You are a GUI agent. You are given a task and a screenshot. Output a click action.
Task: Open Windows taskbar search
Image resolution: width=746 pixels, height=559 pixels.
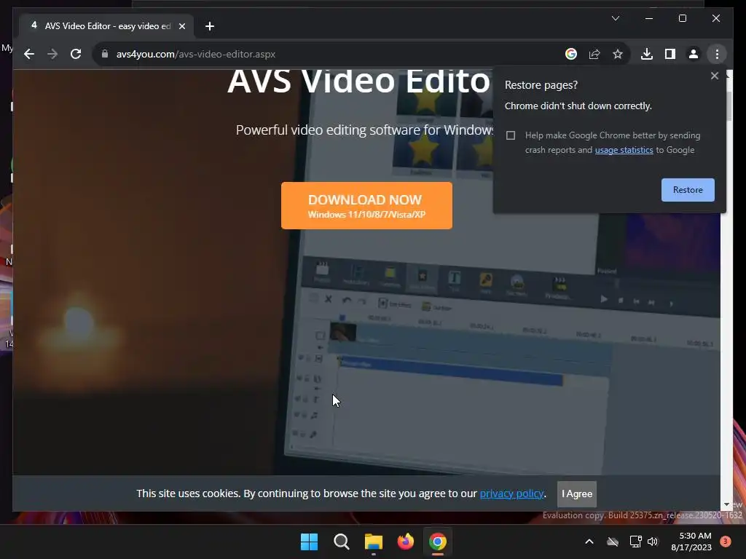point(341,542)
